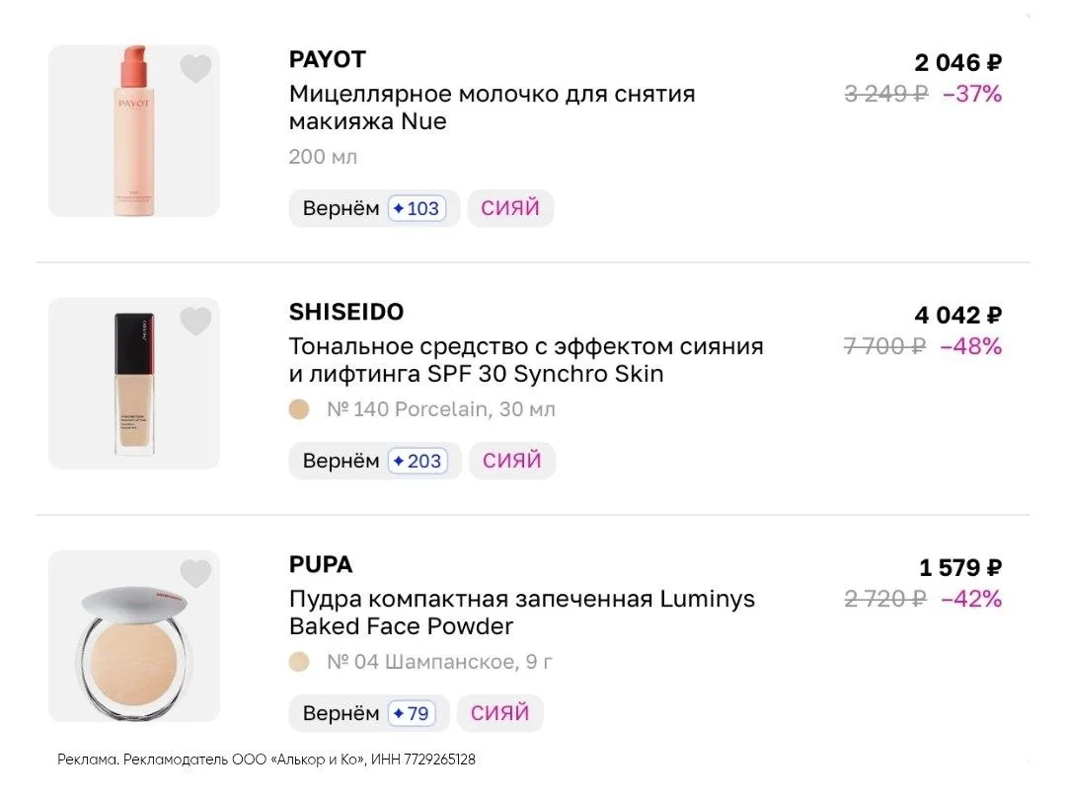Open the PAYOT brand link

pyautogui.click(x=328, y=60)
